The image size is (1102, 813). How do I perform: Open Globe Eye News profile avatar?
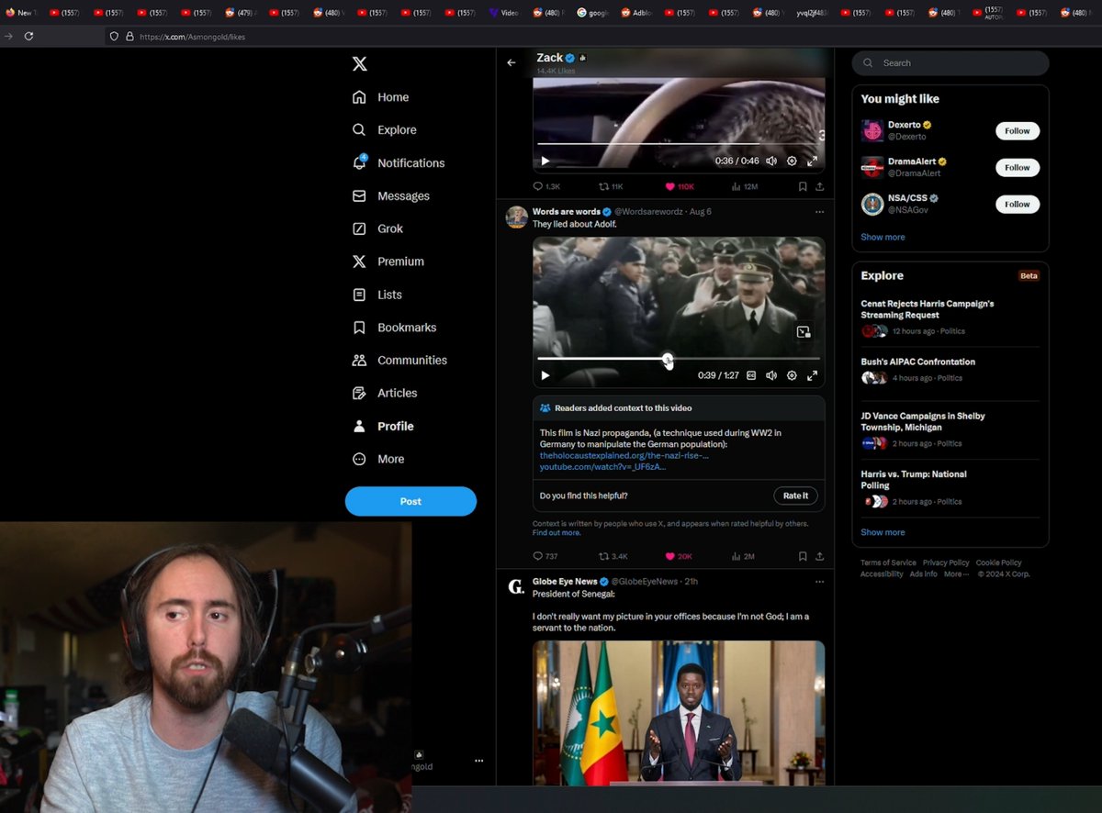516,587
